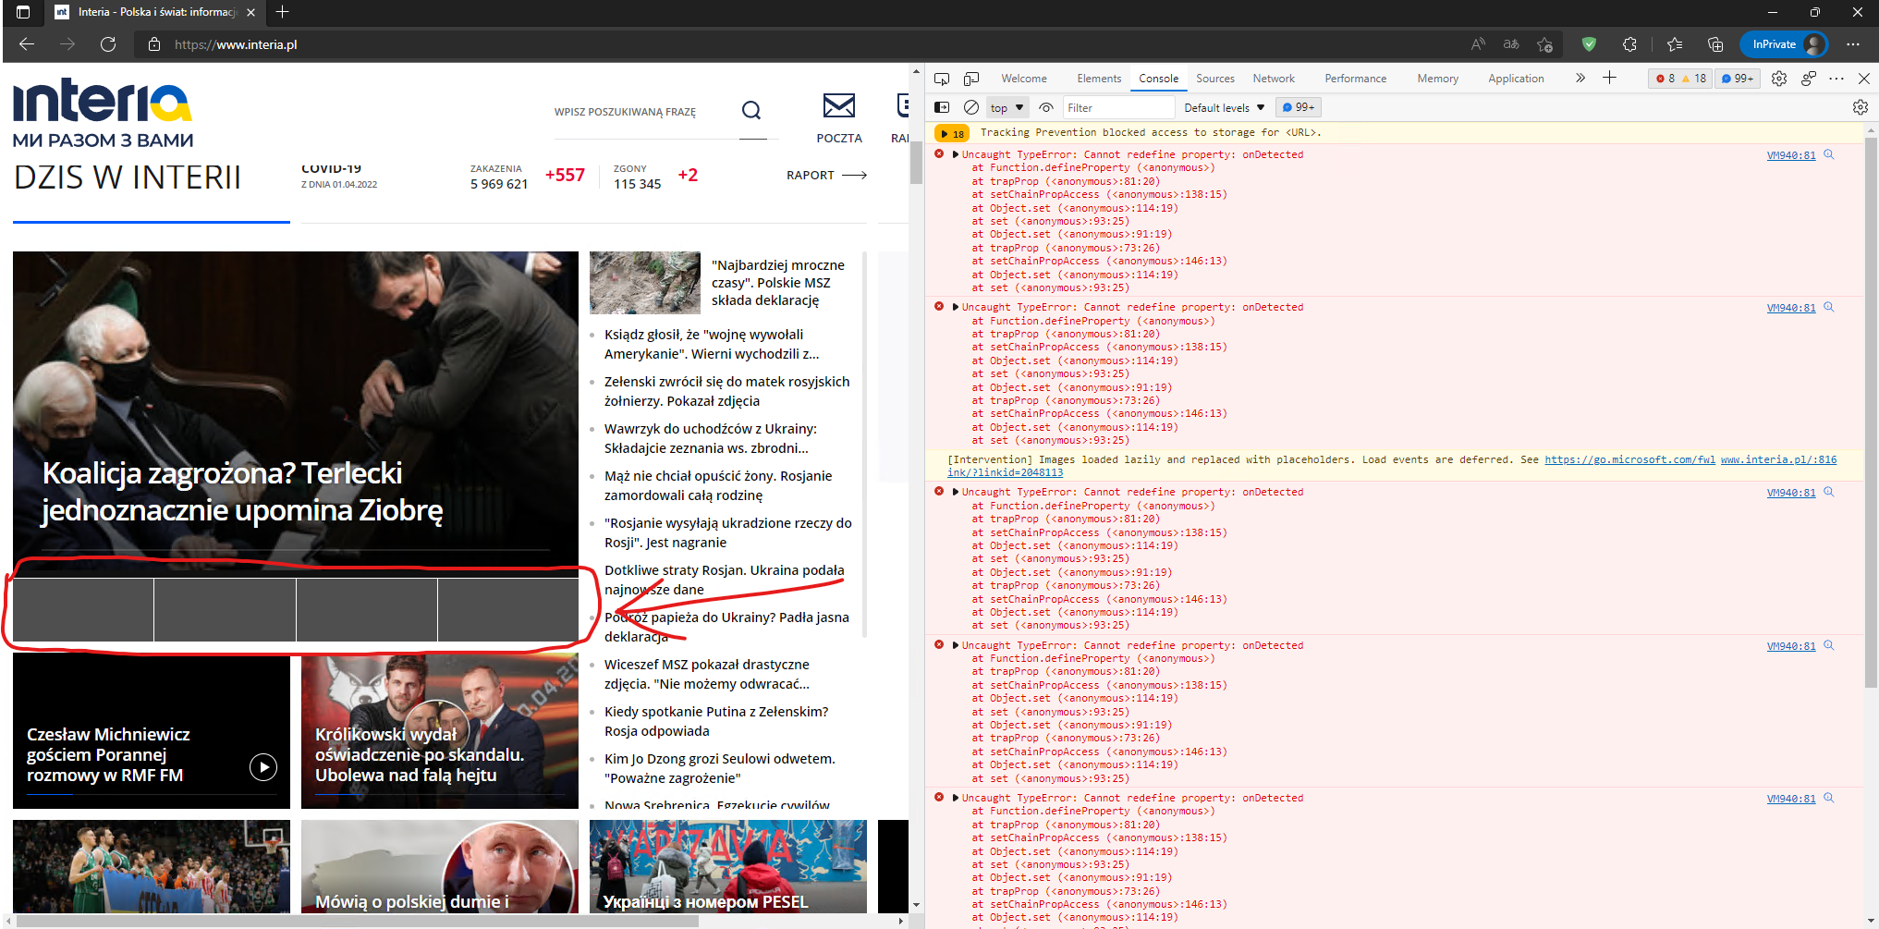The height and width of the screenshot is (929, 1879).
Task: Play the Czesław Michniewicz RMF FM video
Action: [x=263, y=766]
